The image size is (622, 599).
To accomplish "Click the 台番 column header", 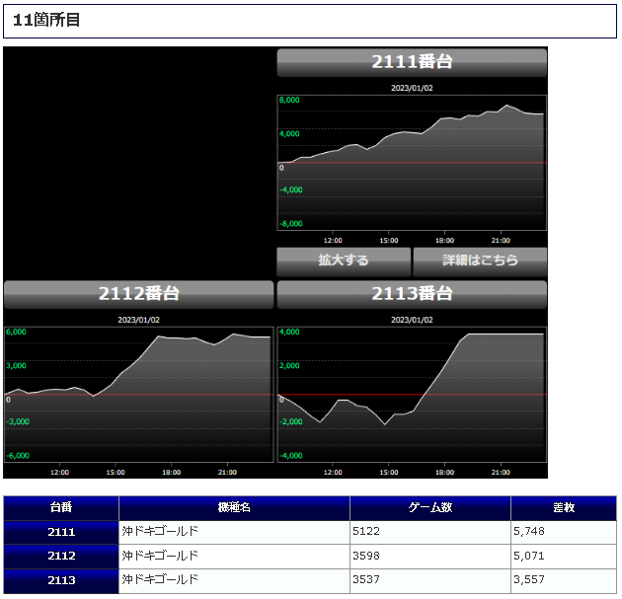I will 61,508.
